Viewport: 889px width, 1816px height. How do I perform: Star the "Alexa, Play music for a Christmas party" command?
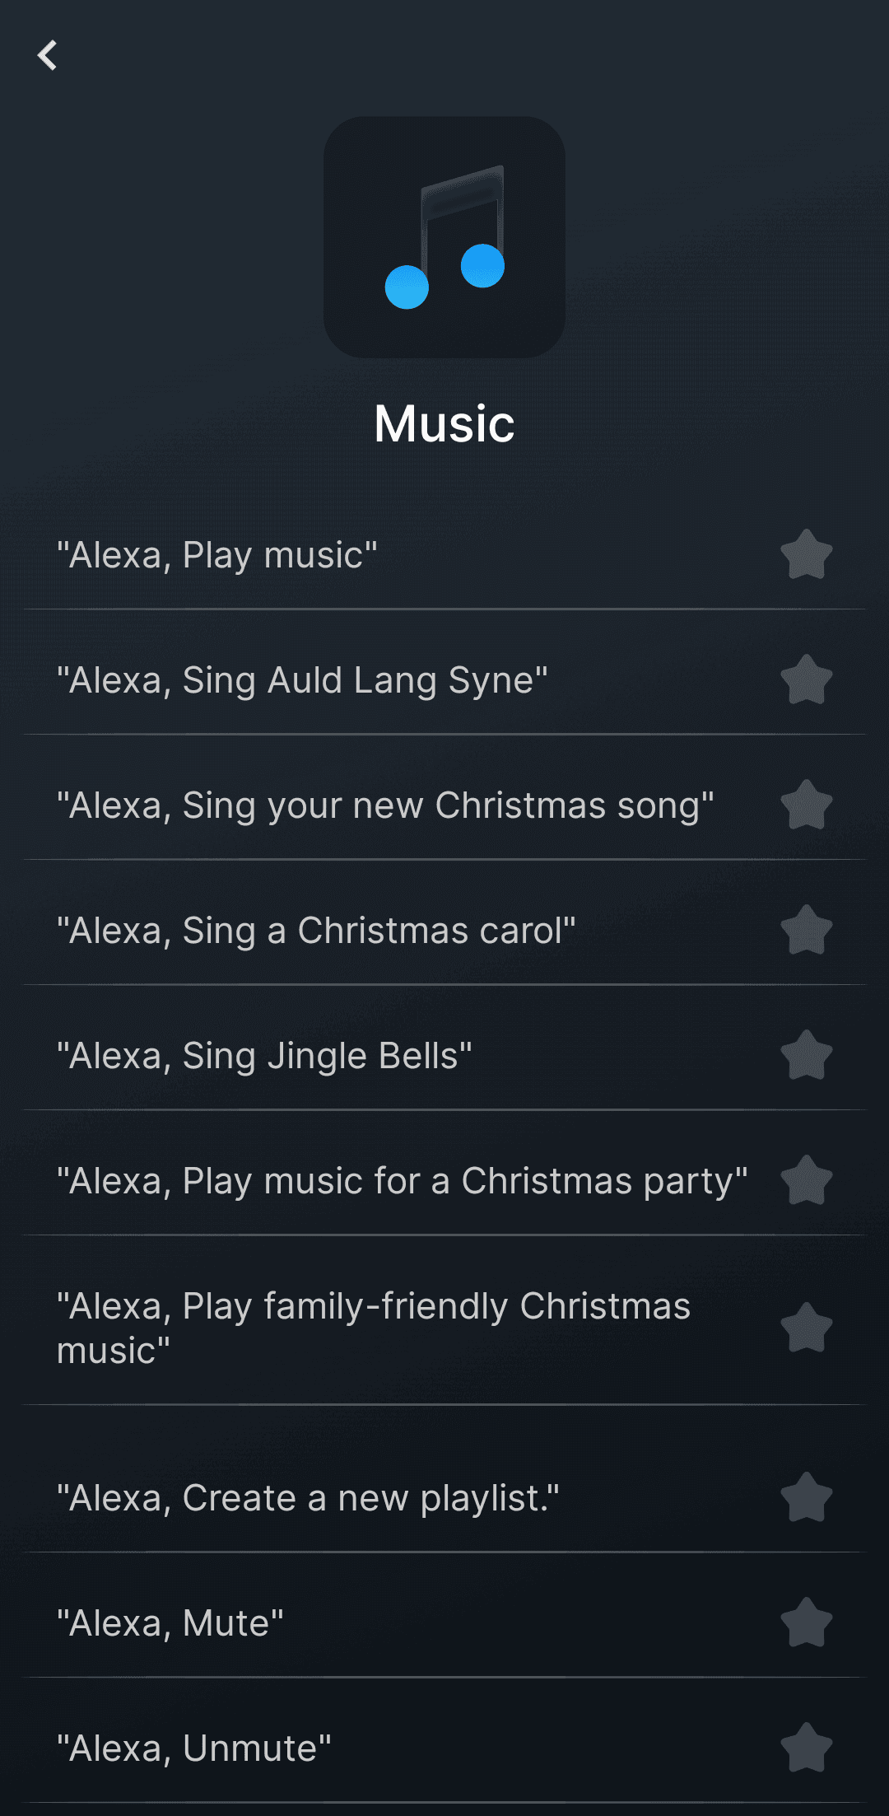pos(806,1182)
